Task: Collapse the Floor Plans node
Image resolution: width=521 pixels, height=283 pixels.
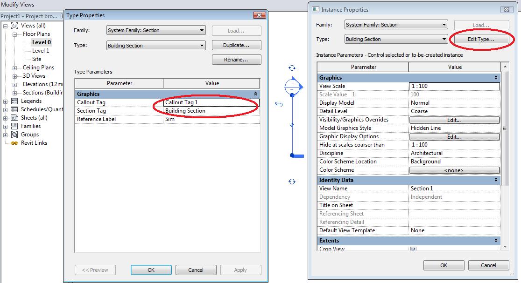Action: 14,34
